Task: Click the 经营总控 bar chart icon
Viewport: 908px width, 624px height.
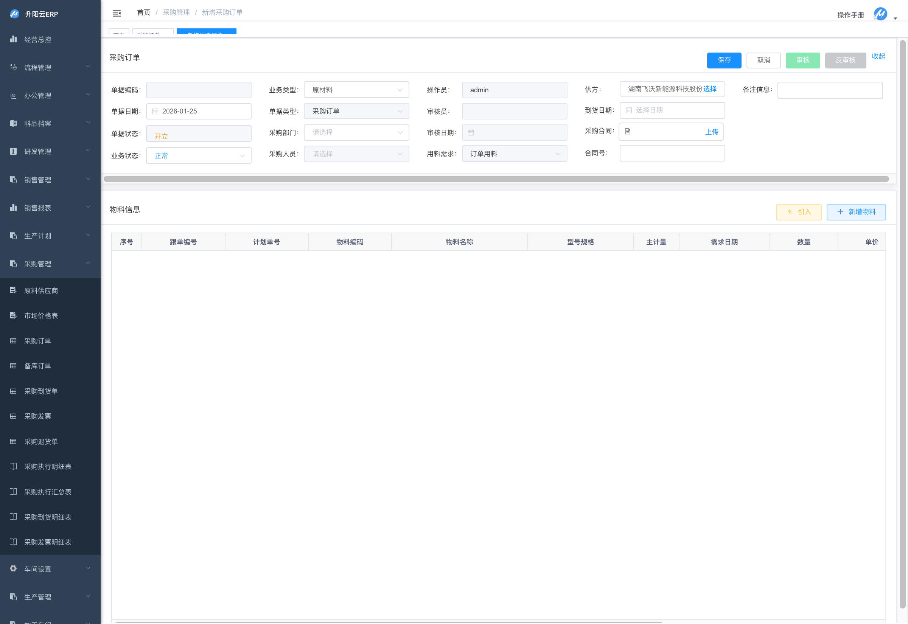Action: tap(13, 39)
